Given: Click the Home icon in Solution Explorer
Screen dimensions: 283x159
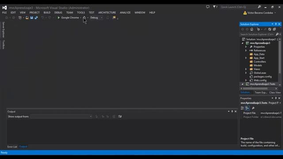Looking at the screenshot, I should [x=252, y=29].
